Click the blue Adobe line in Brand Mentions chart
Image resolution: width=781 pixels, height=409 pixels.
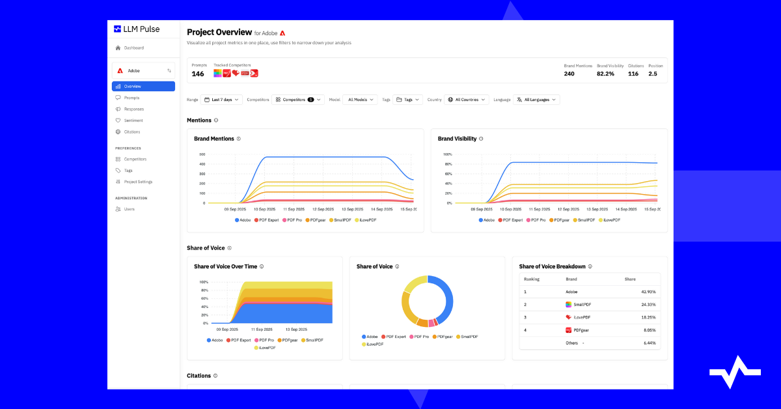point(325,156)
